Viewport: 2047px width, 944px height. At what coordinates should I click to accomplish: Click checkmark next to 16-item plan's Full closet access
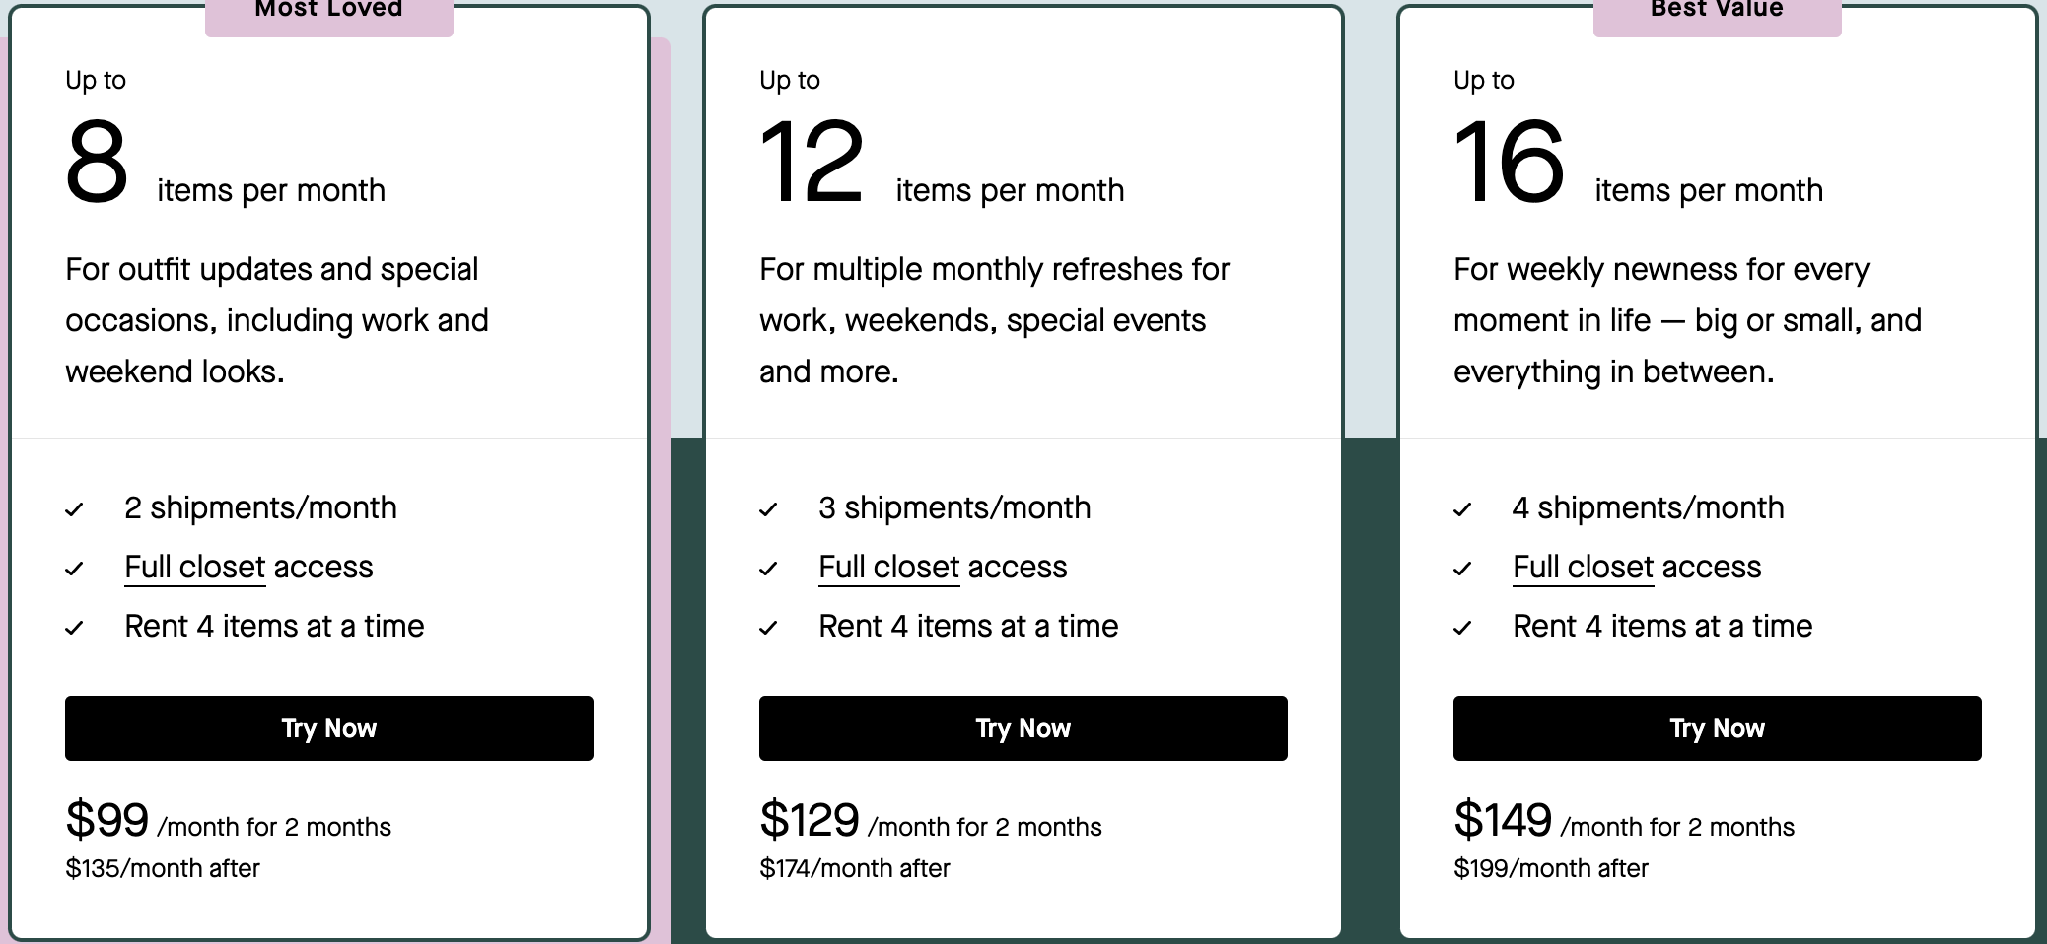(1462, 569)
